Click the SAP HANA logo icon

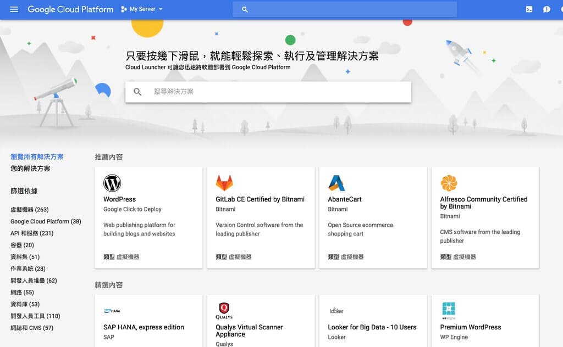112,311
